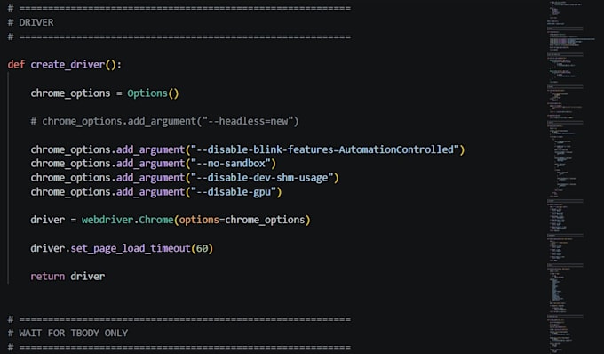
Task: Click 'chrome_options' on the '--disable-gpu' line
Action: coord(70,192)
